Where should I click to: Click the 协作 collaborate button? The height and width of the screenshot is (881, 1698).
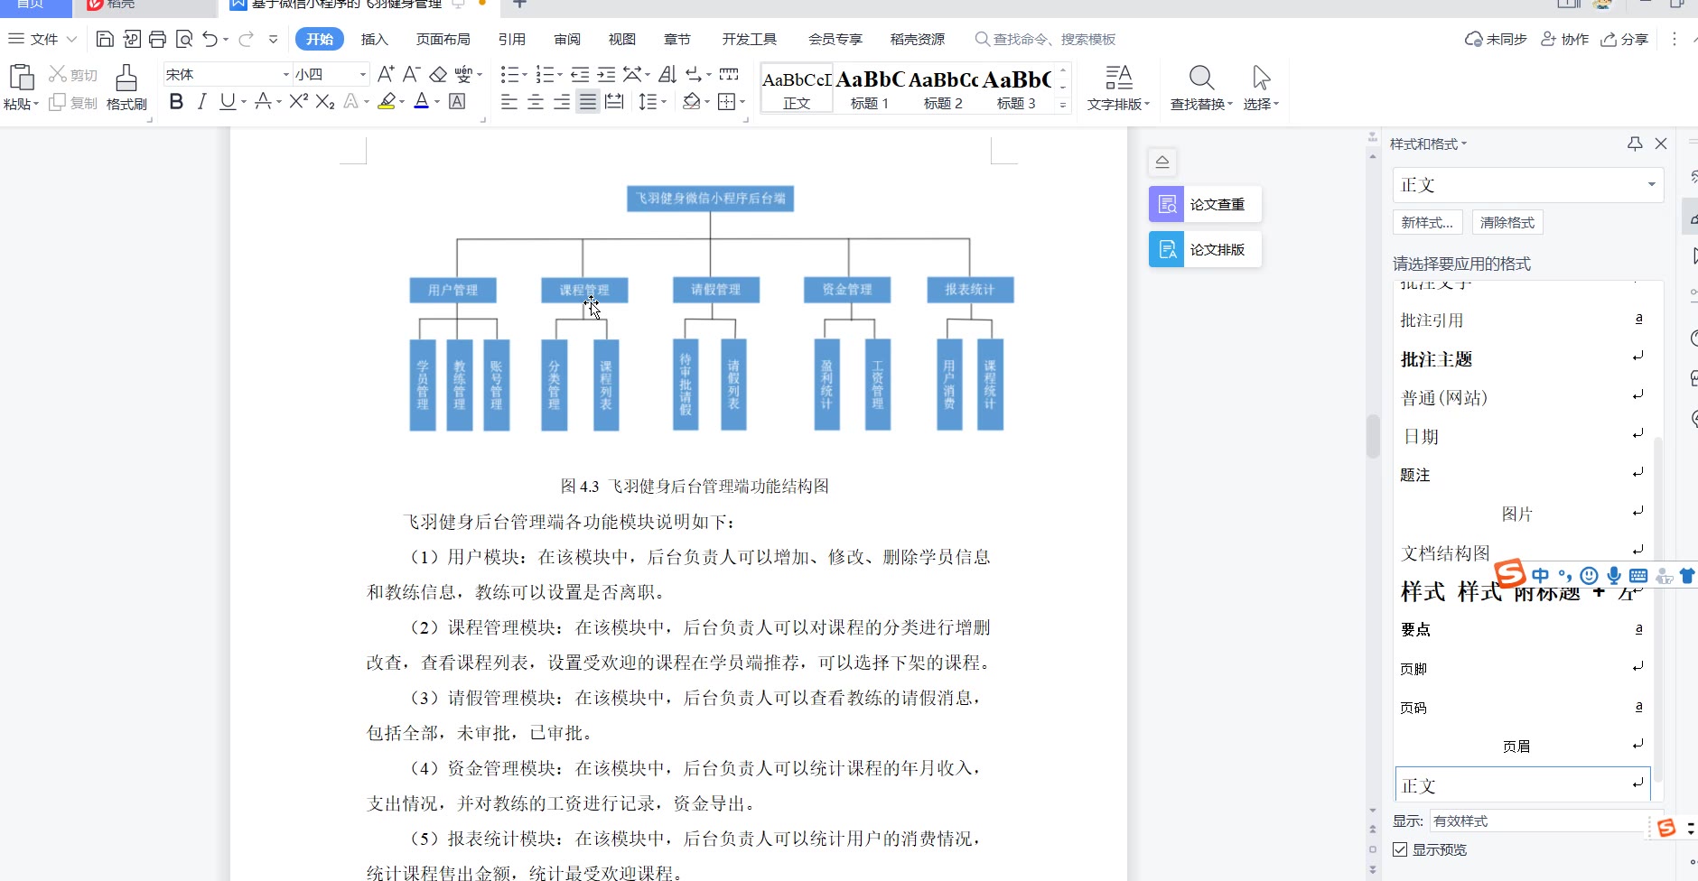pyautogui.click(x=1564, y=39)
